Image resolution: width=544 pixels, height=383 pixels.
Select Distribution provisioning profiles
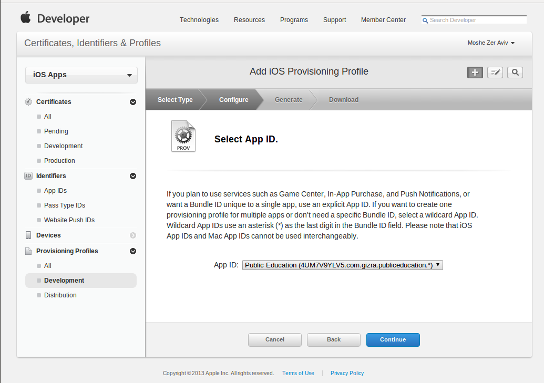[x=60, y=295]
